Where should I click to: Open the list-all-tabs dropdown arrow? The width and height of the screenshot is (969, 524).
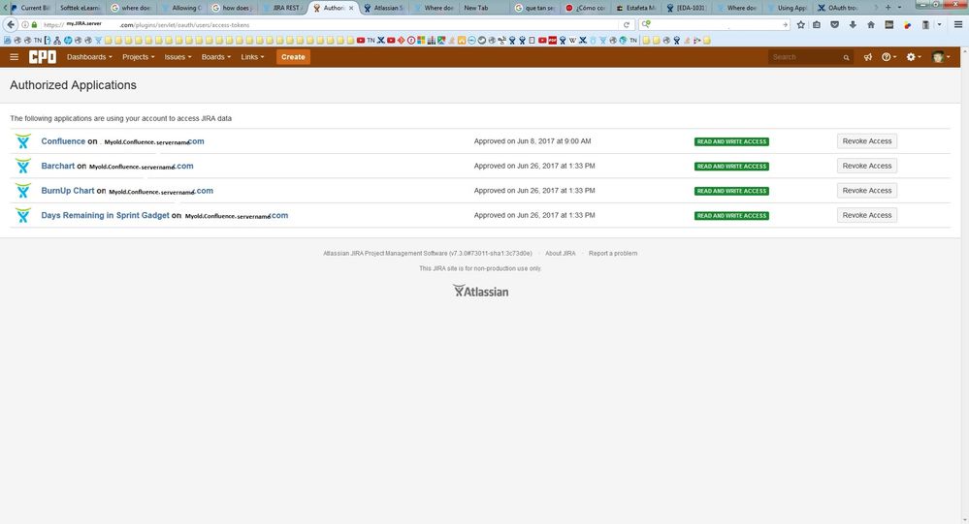(x=898, y=8)
